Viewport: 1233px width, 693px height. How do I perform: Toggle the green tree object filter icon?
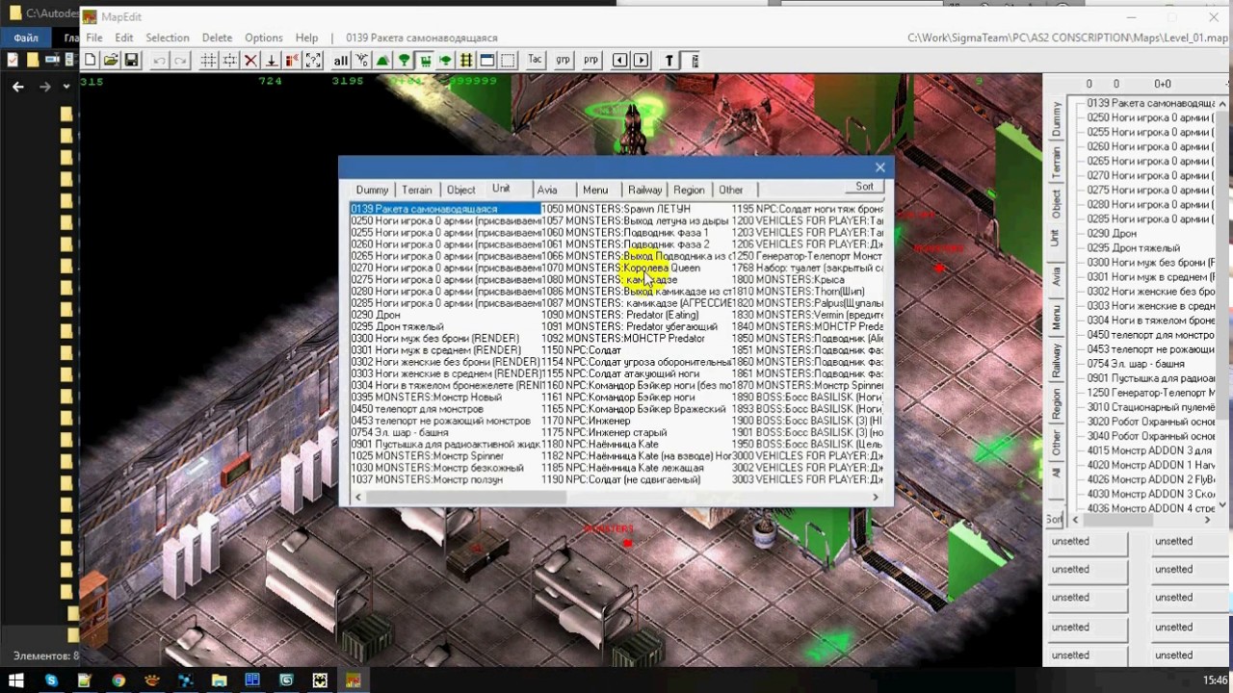pyautogui.click(x=404, y=61)
